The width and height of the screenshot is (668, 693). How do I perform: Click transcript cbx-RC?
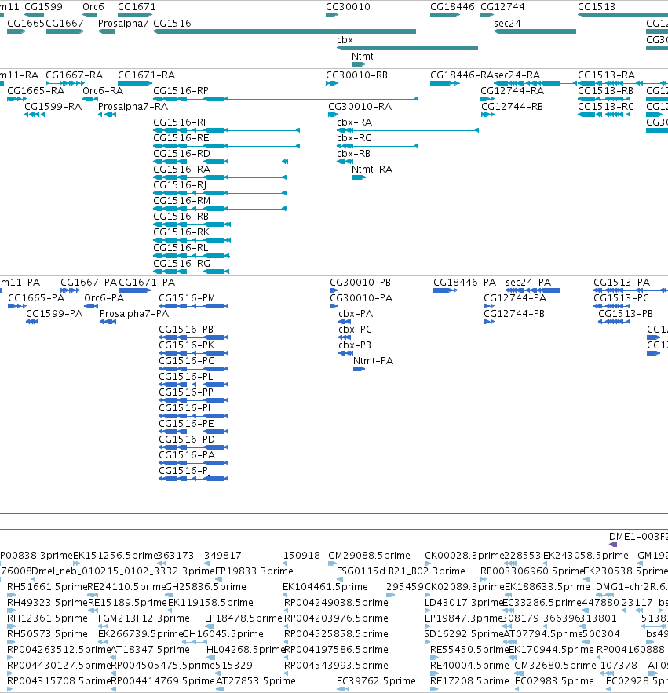pyautogui.click(x=378, y=146)
